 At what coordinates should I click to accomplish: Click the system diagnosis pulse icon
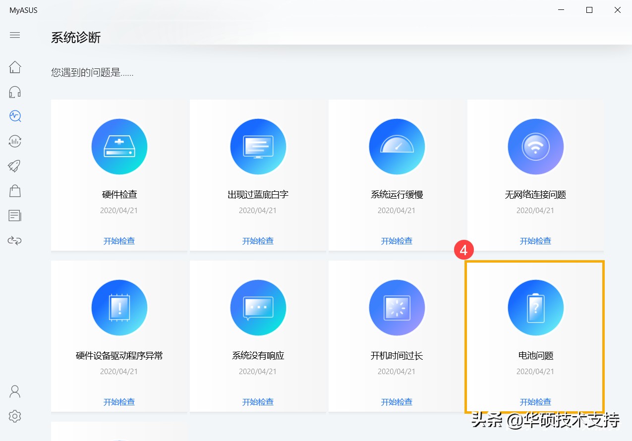14,116
